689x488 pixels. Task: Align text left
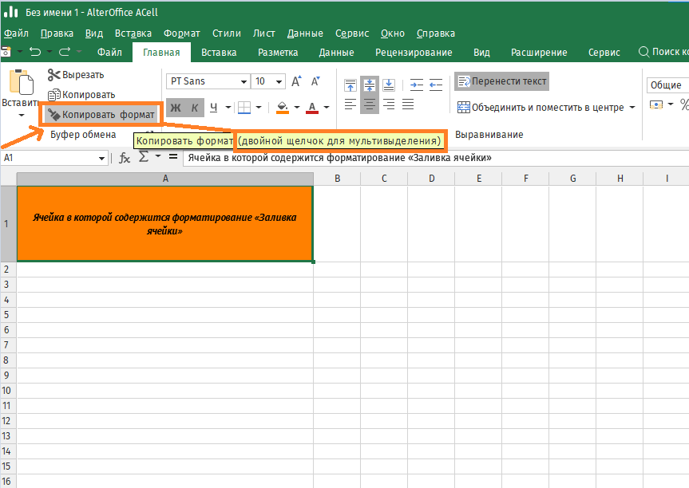pyautogui.click(x=350, y=104)
